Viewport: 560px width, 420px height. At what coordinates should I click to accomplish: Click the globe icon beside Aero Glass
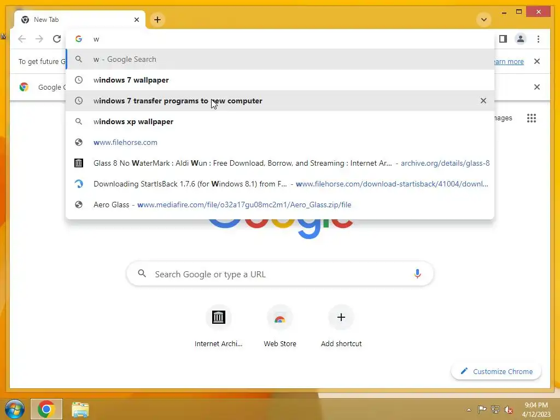pos(79,205)
